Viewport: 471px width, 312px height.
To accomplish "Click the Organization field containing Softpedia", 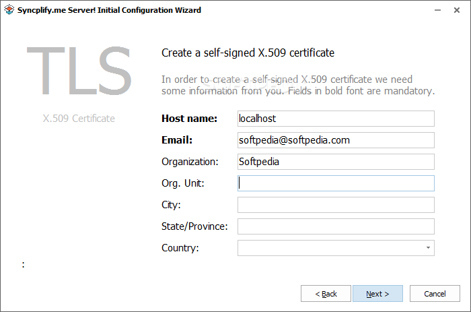I will pos(336,162).
